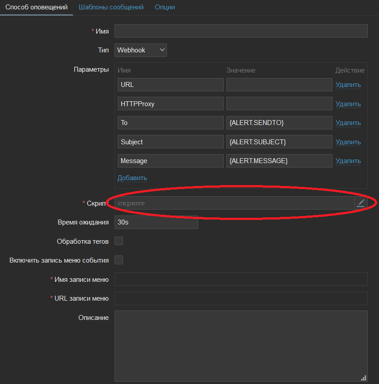Click the pencil icon to edit script
This screenshot has width=379, height=384.
click(361, 203)
